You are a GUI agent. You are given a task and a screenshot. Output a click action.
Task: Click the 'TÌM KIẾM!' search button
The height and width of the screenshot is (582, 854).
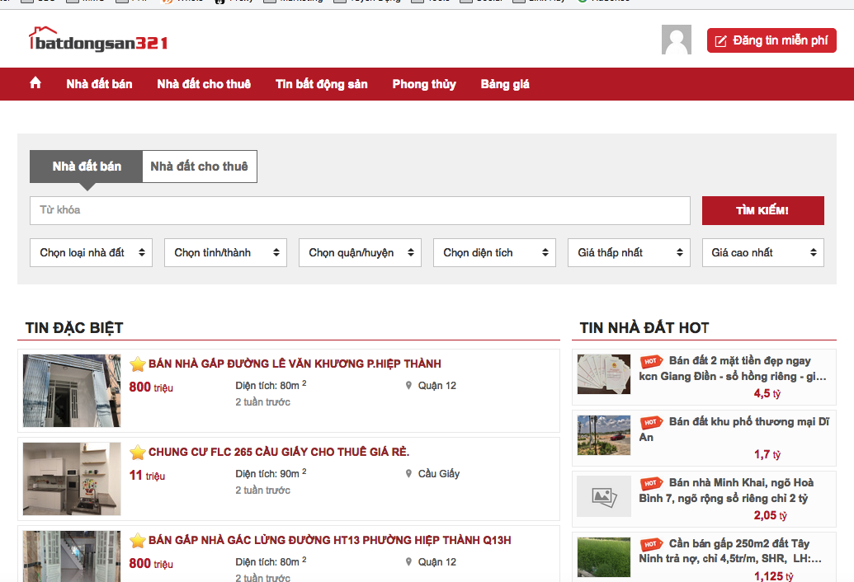pyautogui.click(x=763, y=210)
